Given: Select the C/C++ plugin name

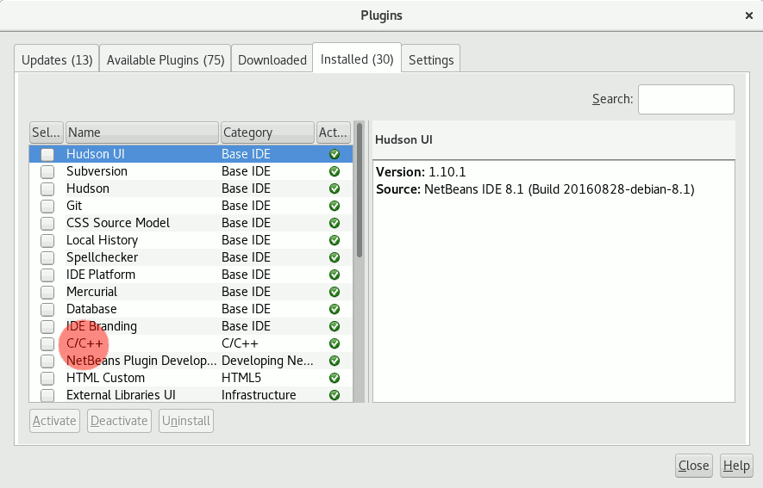Looking at the screenshot, I should coord(84,343).
